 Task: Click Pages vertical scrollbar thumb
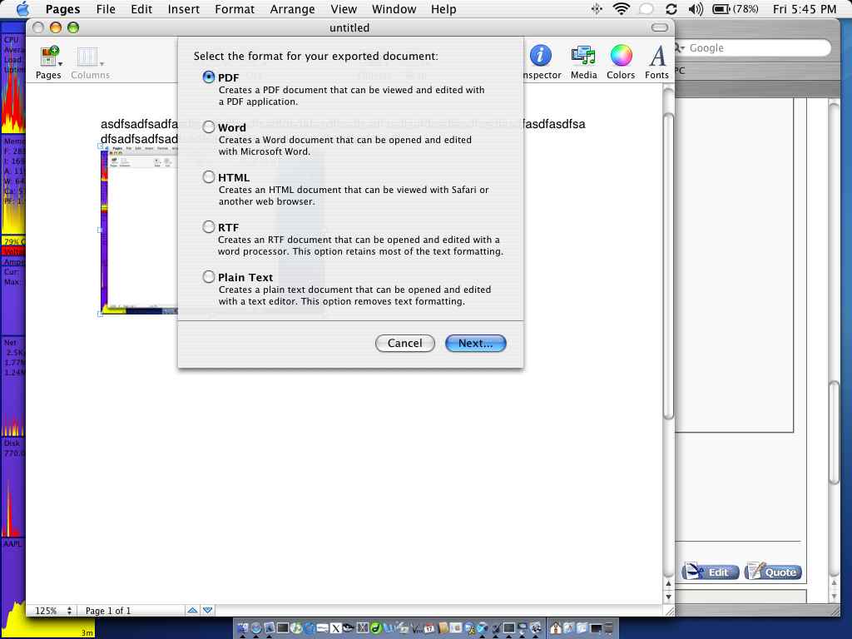pyautogui.click(x=669, y=266)
